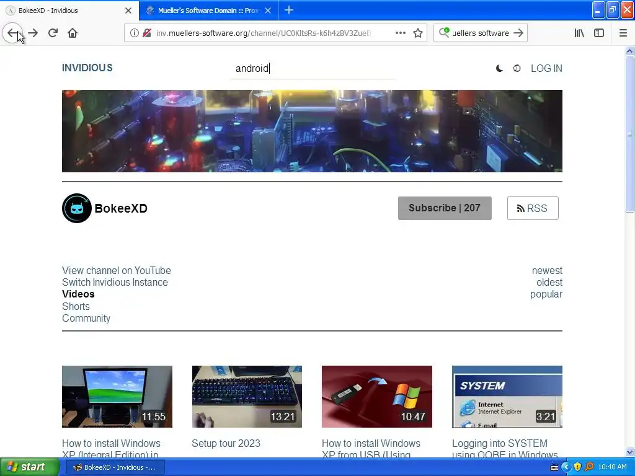
Task: Open the browser home page
Action: (x=73, y=33)
